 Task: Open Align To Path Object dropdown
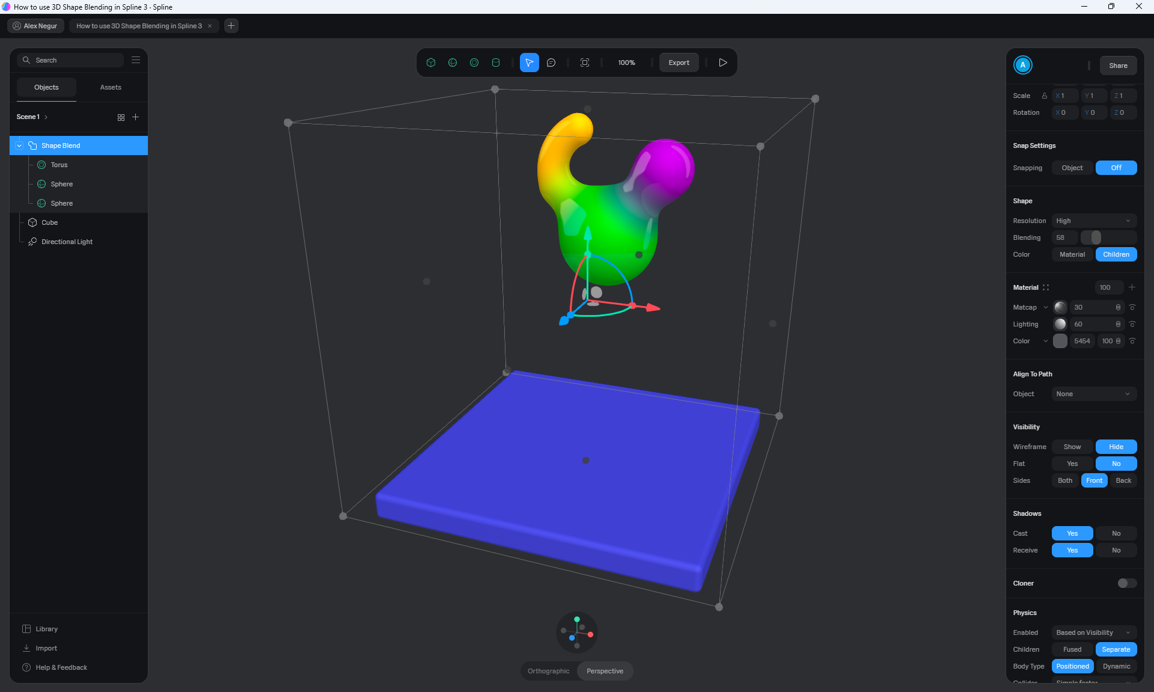click(x=1093, y=394)
